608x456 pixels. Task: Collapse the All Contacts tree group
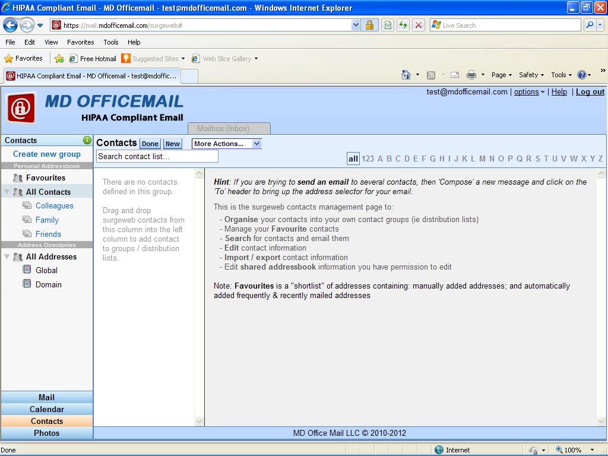point(7,192)
